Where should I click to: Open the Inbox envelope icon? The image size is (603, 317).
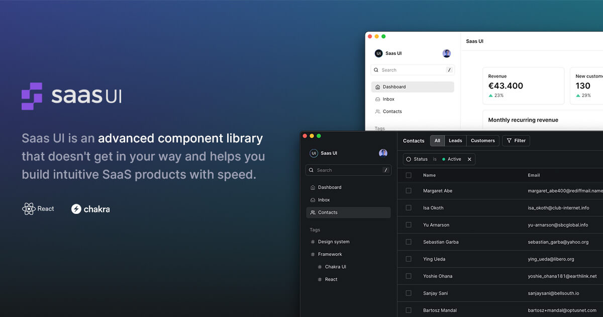tap(313, 199)
